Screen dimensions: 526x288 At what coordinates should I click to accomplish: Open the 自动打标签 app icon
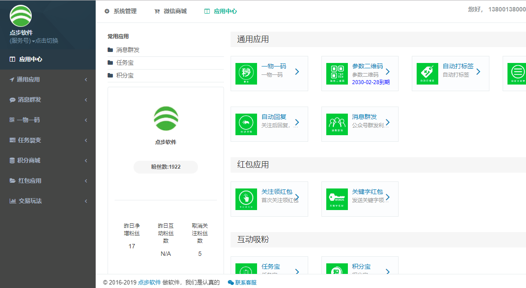pos(428,74)
